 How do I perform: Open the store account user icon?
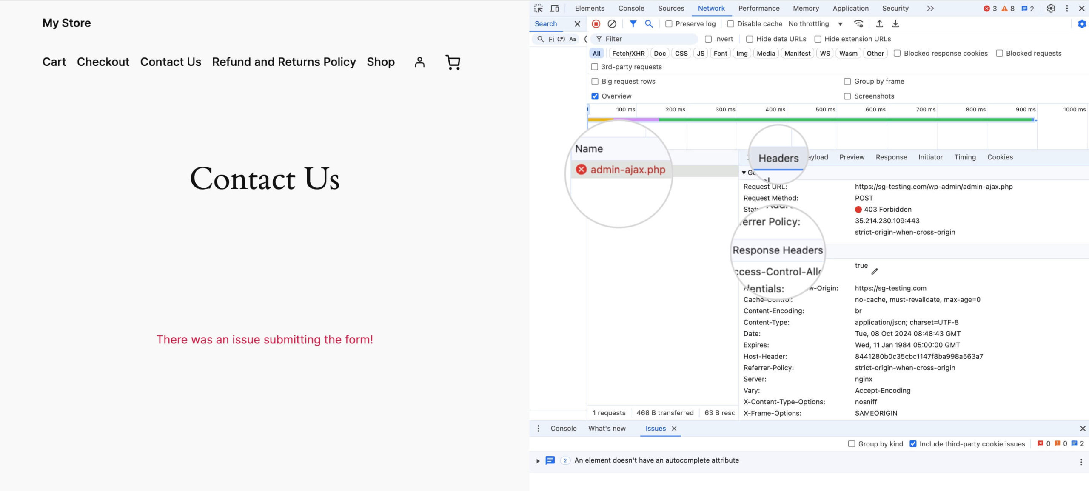[x=419, y=62]
